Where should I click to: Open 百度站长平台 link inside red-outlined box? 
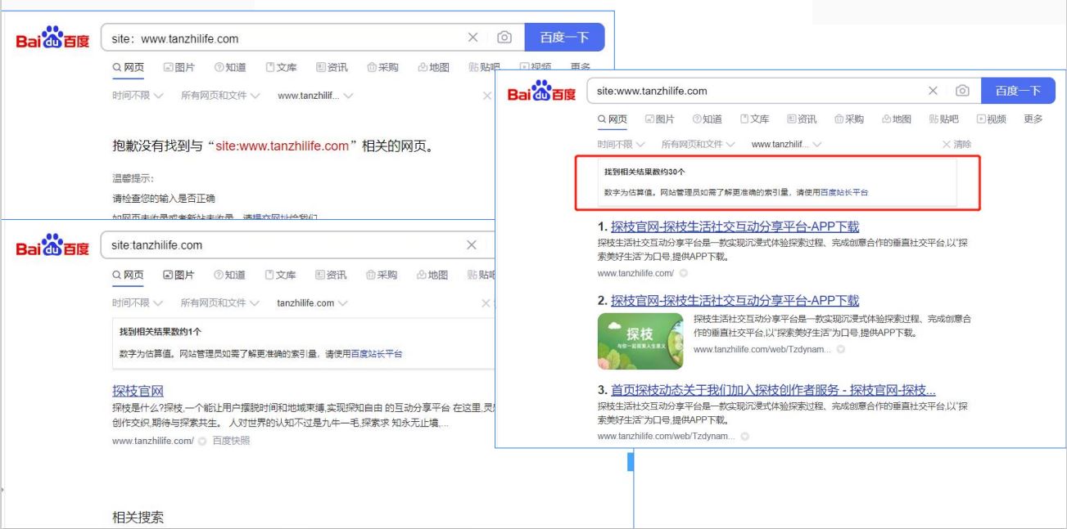(x=844, y=193)
